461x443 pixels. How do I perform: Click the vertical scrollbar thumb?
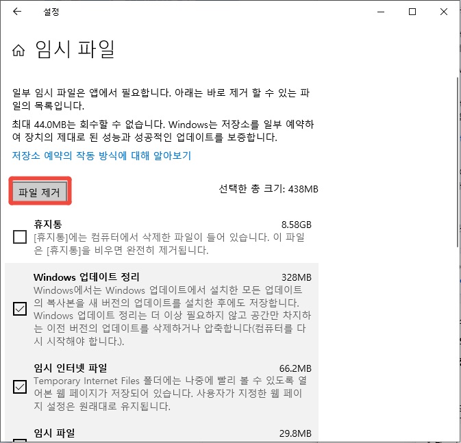click(x=458, y=162)
